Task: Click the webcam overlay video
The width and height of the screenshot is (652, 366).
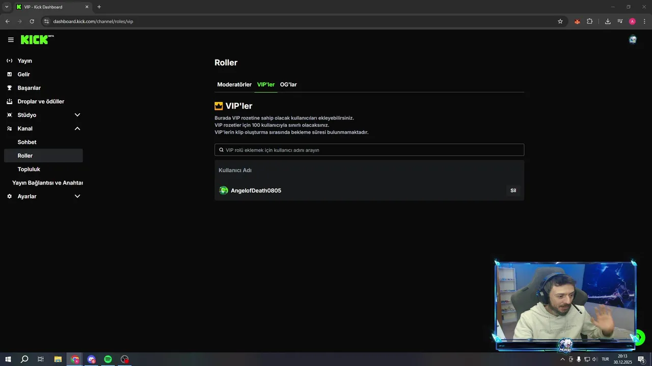Action: [565, 306]
